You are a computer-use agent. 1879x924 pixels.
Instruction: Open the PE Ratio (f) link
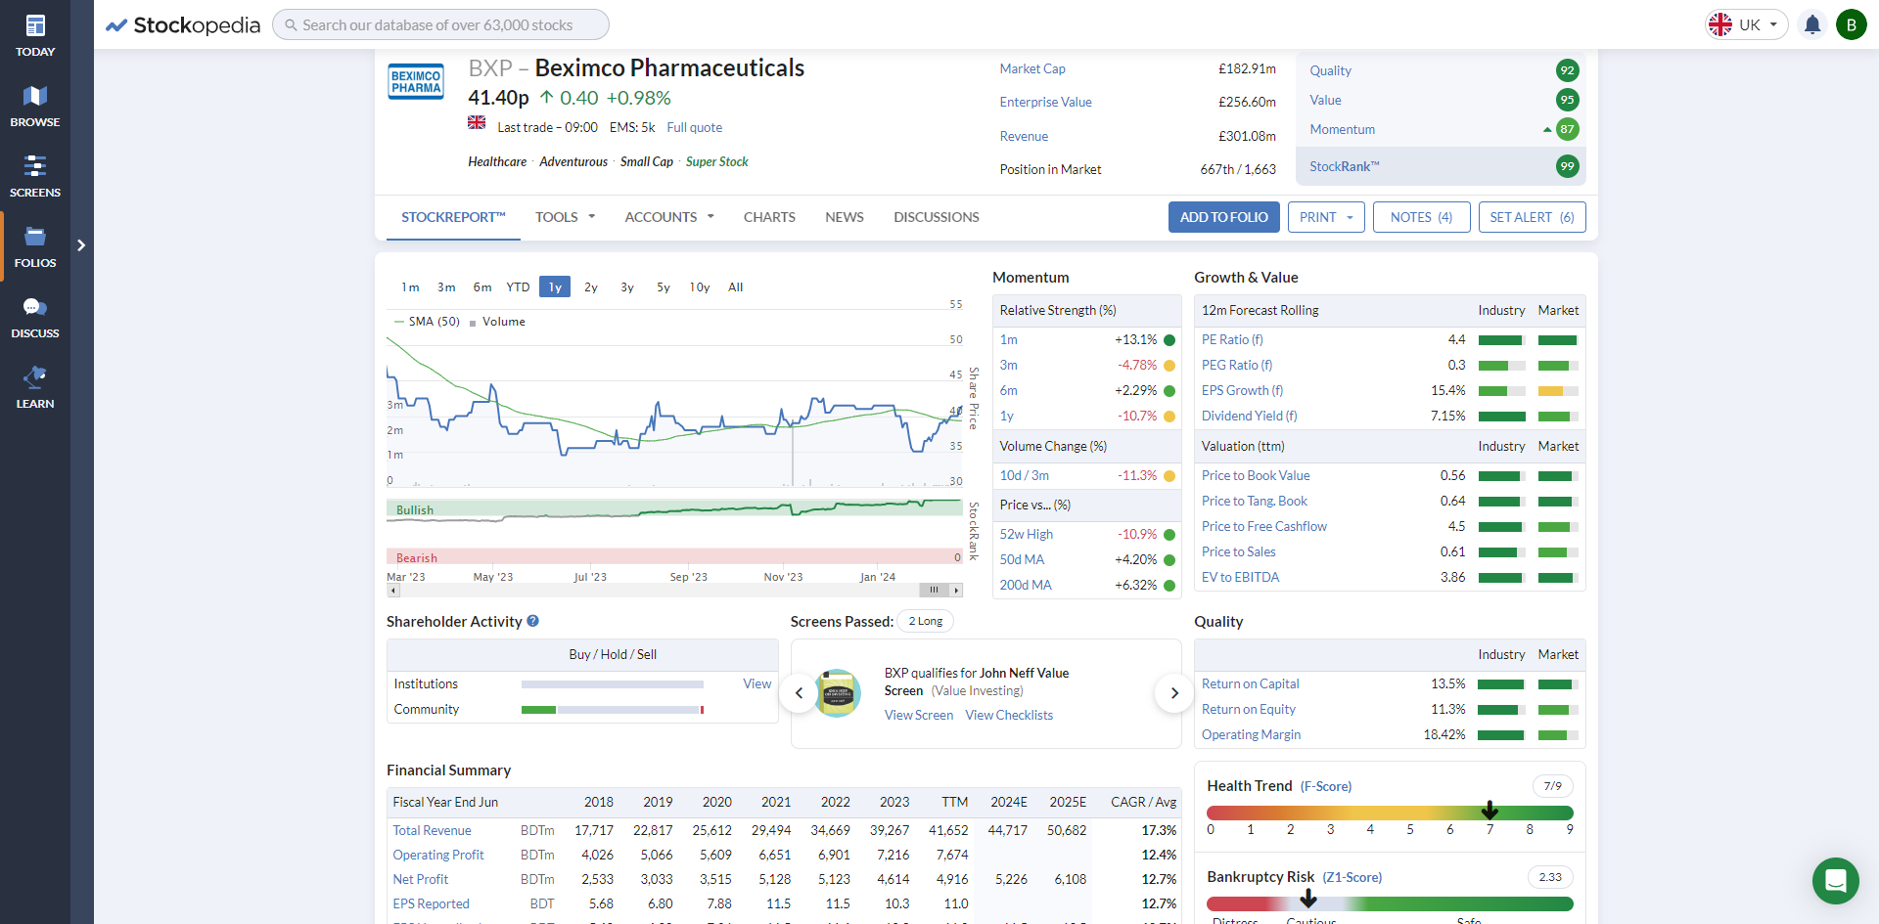pos(1232,339)
